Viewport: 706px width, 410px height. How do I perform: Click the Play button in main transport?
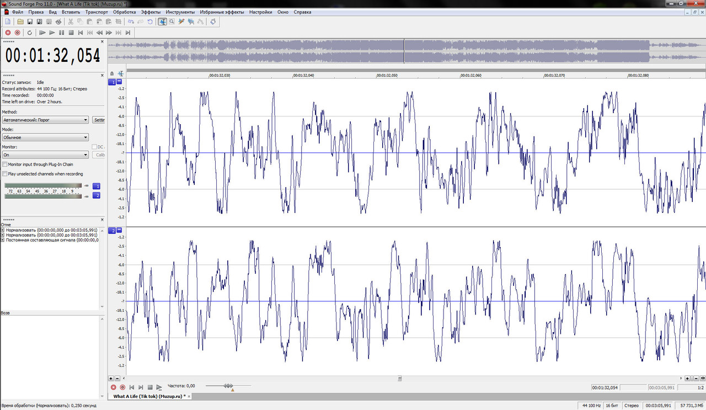tap(52, 33)
